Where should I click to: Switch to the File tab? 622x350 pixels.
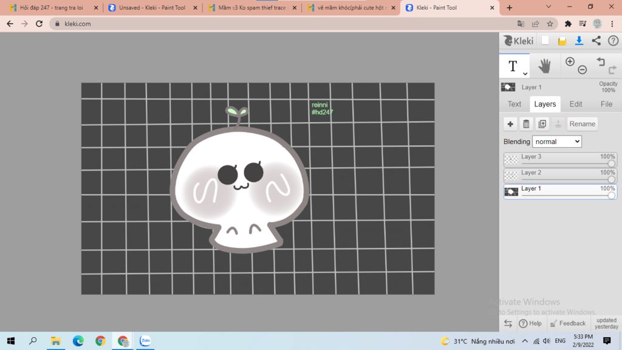point(606,104)
